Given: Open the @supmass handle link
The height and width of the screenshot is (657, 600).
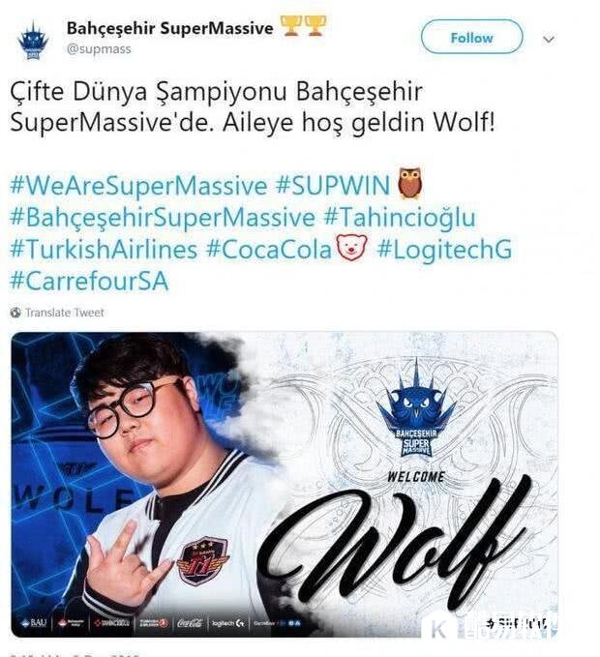Looking at the screenshot, I should (99, 49).
